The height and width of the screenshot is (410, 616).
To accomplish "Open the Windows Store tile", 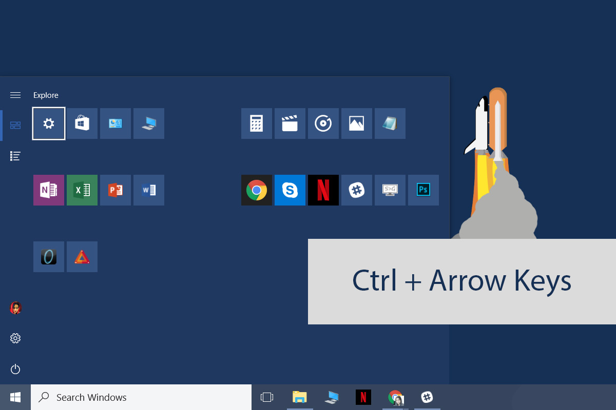I will point(82,124).
